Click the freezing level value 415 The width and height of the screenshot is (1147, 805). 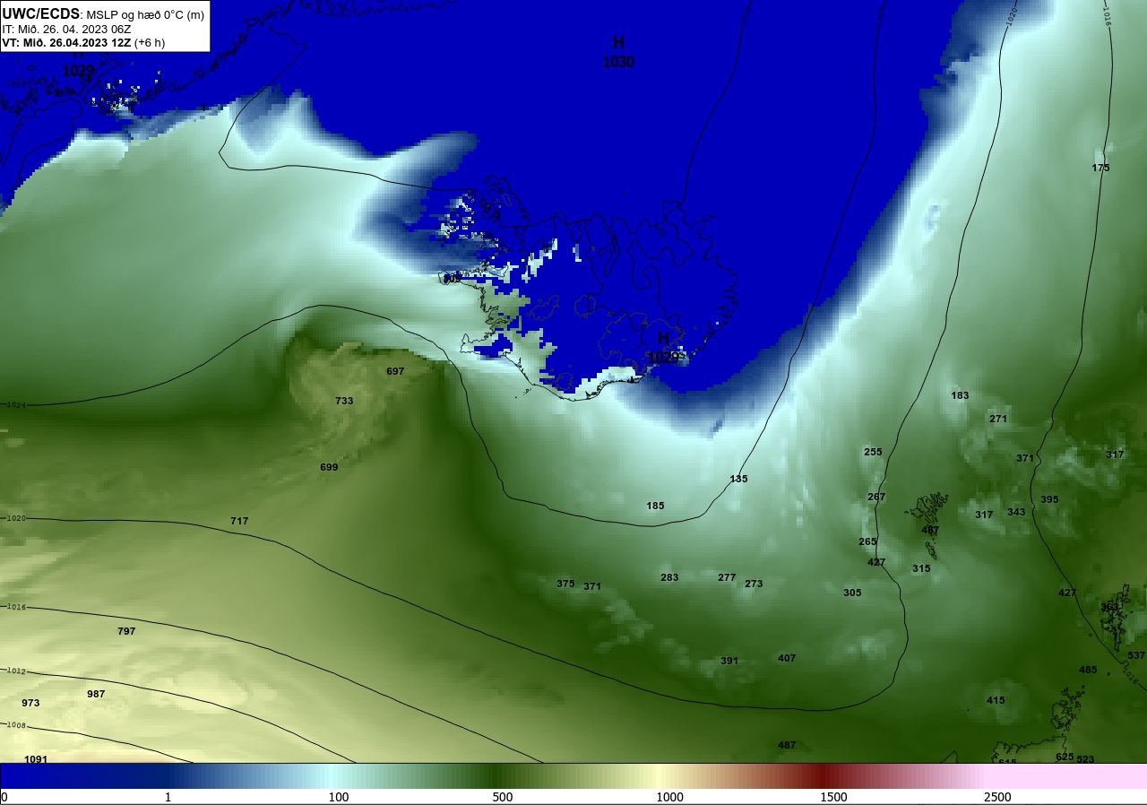point(996,700)
